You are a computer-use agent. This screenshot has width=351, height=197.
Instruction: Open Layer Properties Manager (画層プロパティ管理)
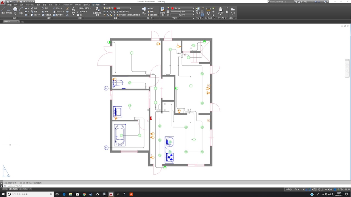98,11
